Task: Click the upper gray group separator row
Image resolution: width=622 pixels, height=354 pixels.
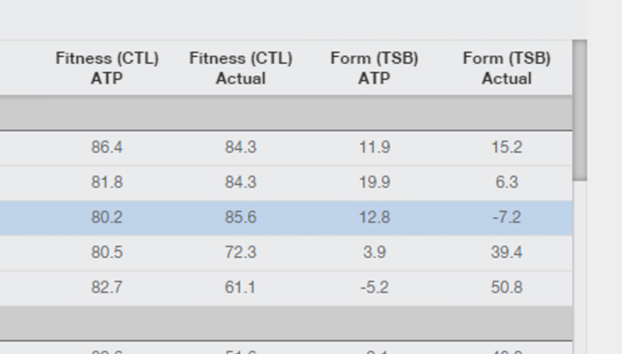Action: [286, 113]
